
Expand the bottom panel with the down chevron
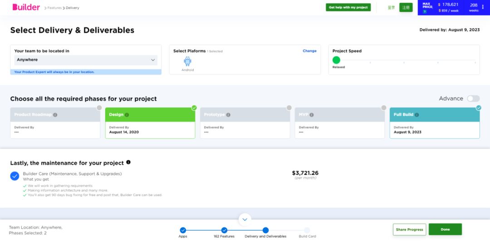tap(245, 220)
